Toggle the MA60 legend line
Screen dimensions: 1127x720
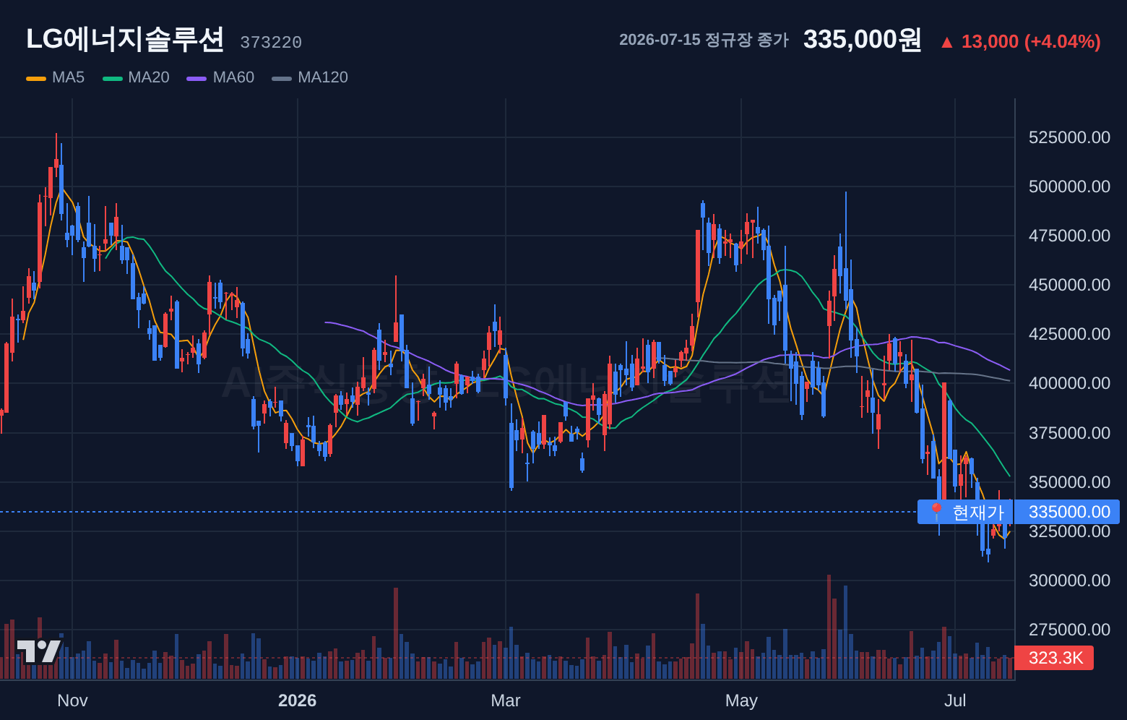point(220,77)
